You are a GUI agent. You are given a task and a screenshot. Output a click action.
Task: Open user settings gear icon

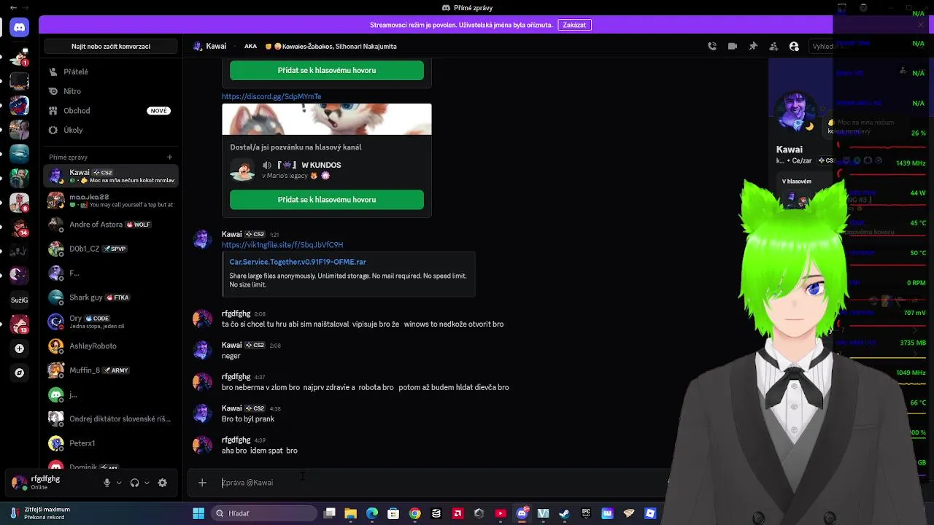pyautogui.click(x=163, y=483)
